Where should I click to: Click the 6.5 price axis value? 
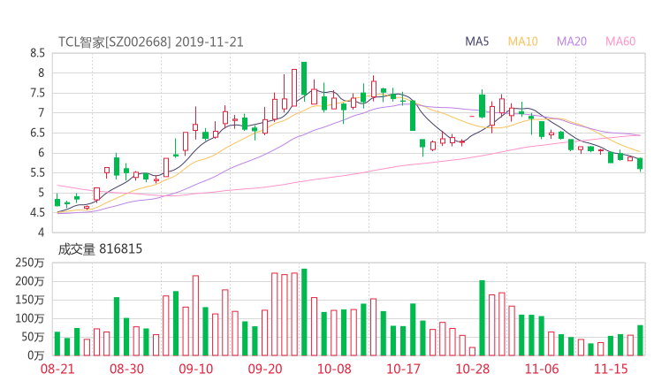[37, 133]
